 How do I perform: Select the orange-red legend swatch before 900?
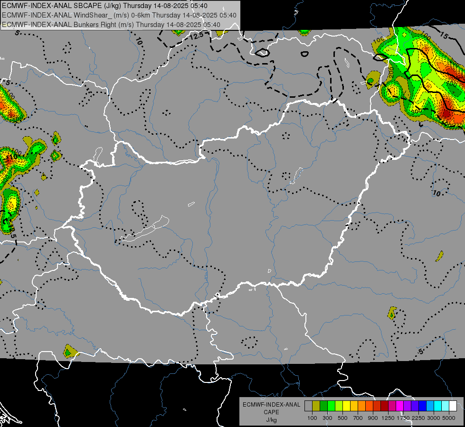[x=369, y=406]
